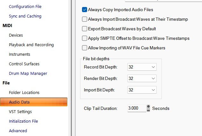Click the Clip Tail Duration value field
The width and height of the screenshot is (202, 136).
pyautogui.click(x=136, y=108)
